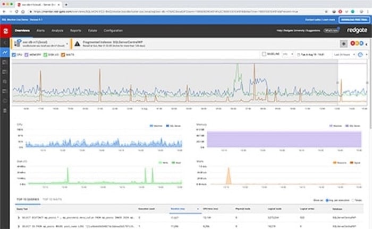Toggle the SQL Server legend in the Memory chart
This screenshot has height=229, width=372.
353,126
